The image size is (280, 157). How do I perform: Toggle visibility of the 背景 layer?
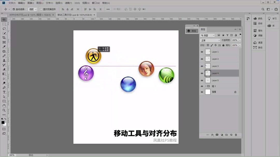coord(202,92)
